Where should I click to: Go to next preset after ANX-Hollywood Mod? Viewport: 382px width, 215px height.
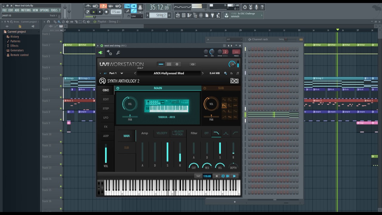coord(203,73)
